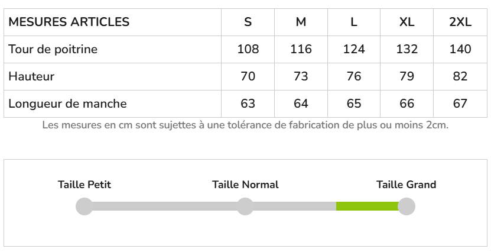Screen dimensions: 491x252
Task: Click the Hauteur row label
Action: [31, 76]
